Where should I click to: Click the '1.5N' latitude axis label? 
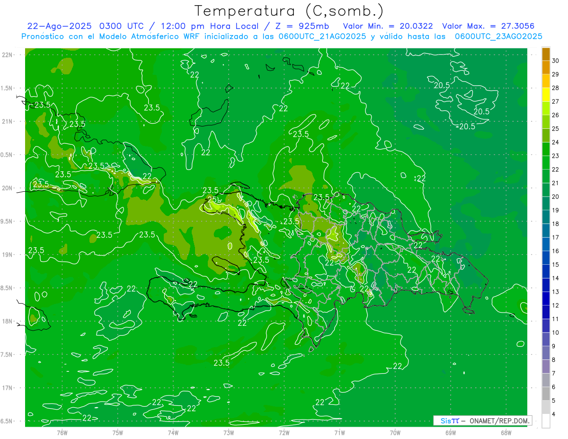point(7,88)
